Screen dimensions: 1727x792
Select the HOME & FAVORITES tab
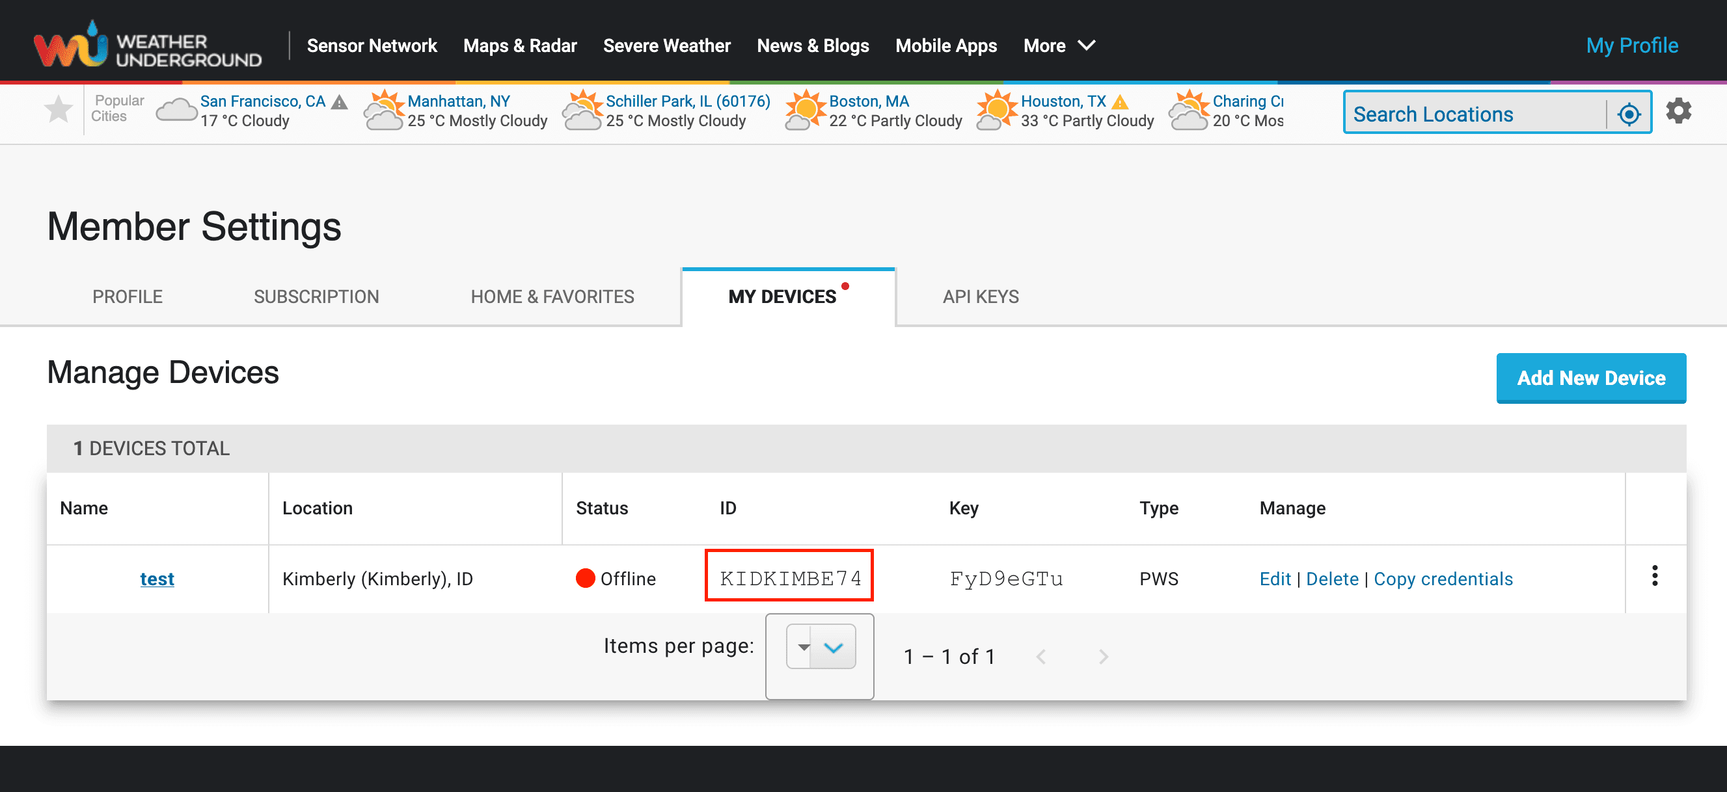[552, 296]
